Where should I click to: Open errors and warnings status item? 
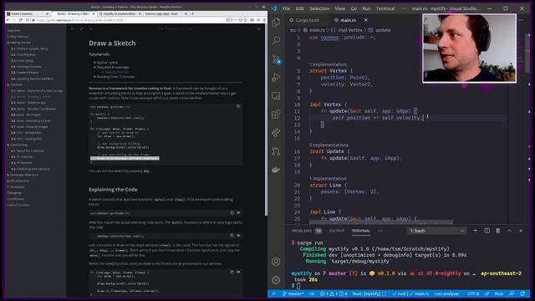334,293
